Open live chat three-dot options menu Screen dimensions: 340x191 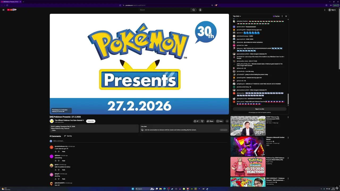282,16
